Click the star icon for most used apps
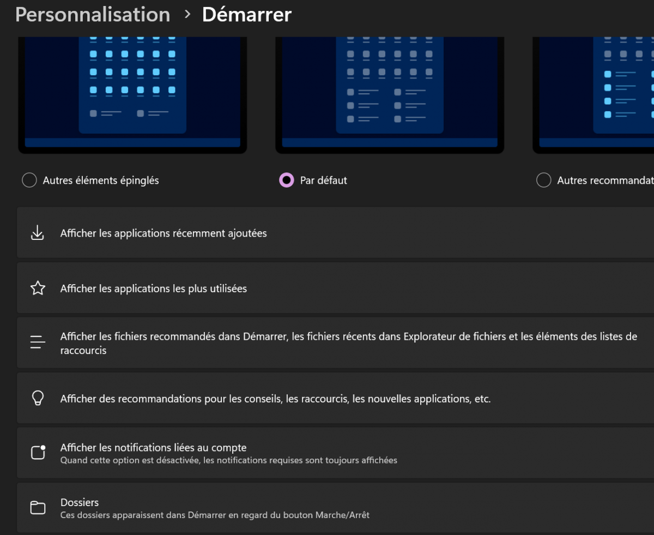Image resolution: width=654 pixels, height=535 pixels. (x=38, y=288)
